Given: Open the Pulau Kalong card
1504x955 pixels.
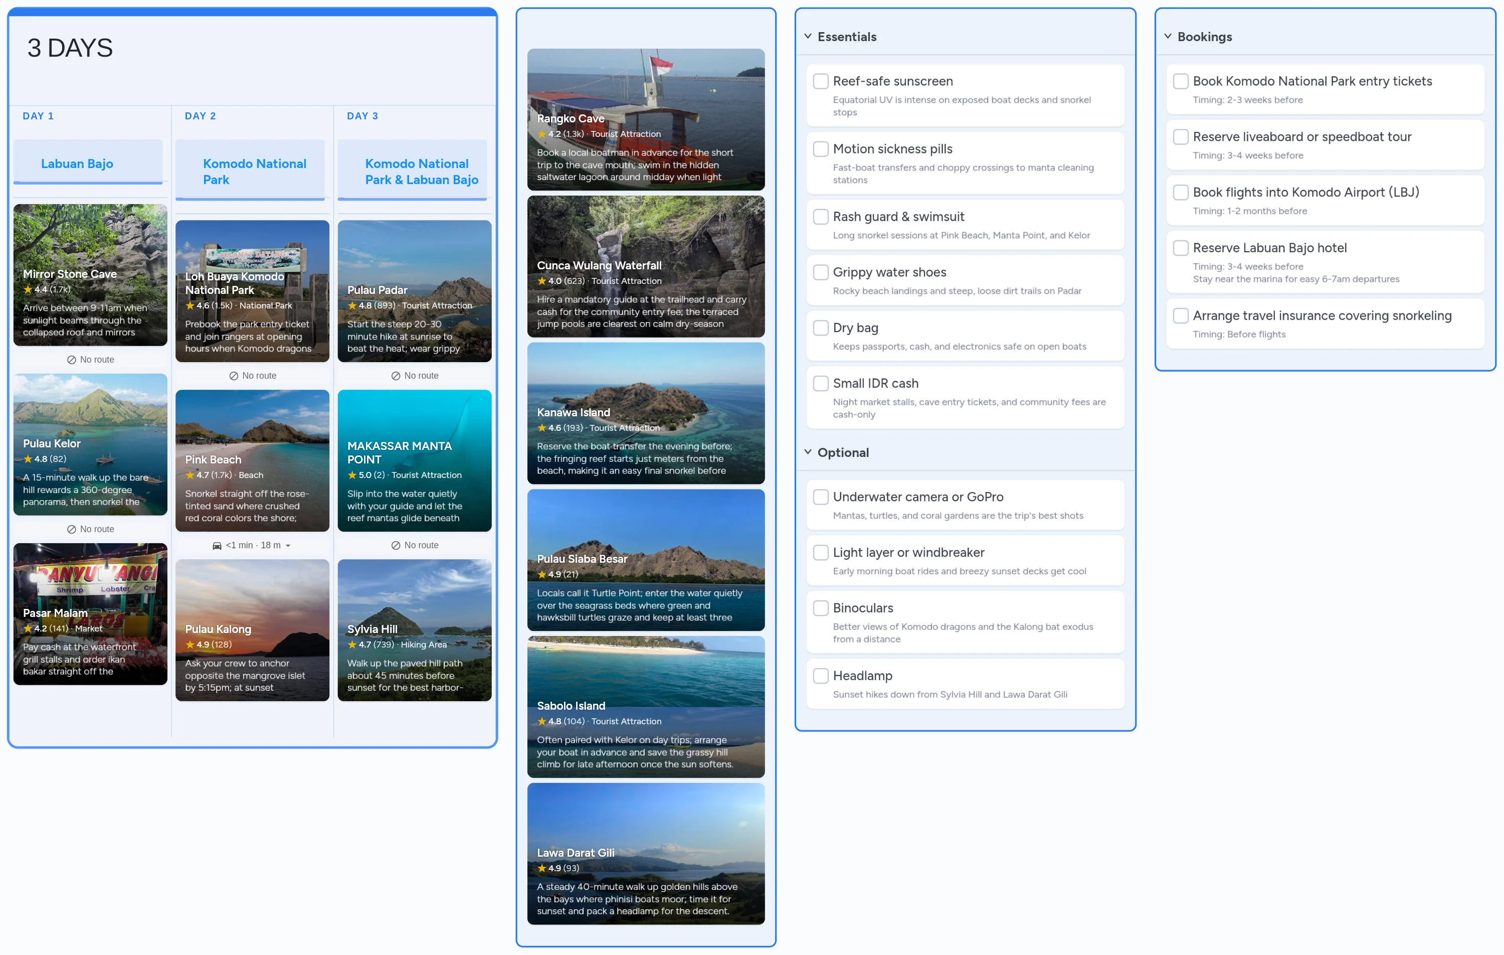Looking at the screenshot, I should click(252, 630).
